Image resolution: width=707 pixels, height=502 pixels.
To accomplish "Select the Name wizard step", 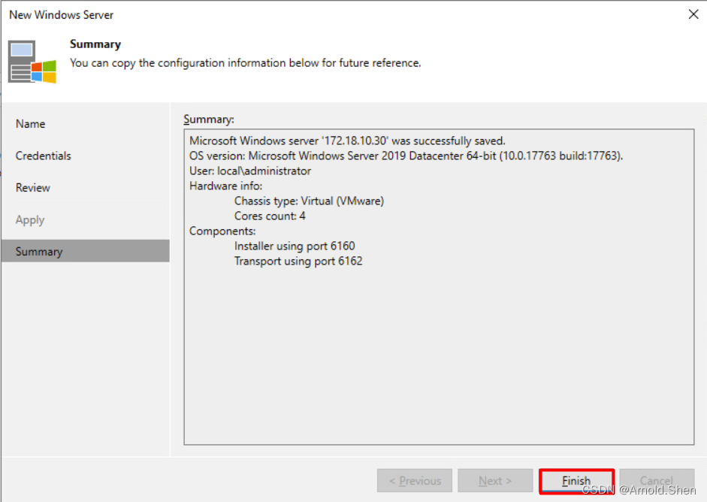I will [x=85, y=124].
